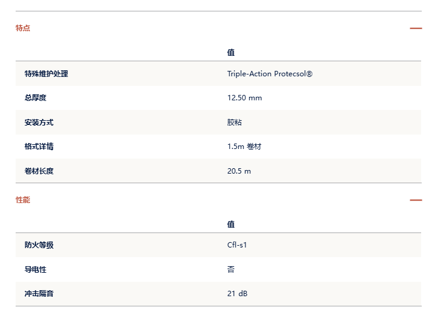The width and height of the screenshot is (441, 316).
Task: Select the 格式详情 row label
Action: (39, 147)
